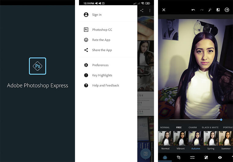
Task: Open the red-eye correction tool
Action: (x=220, y=157)
